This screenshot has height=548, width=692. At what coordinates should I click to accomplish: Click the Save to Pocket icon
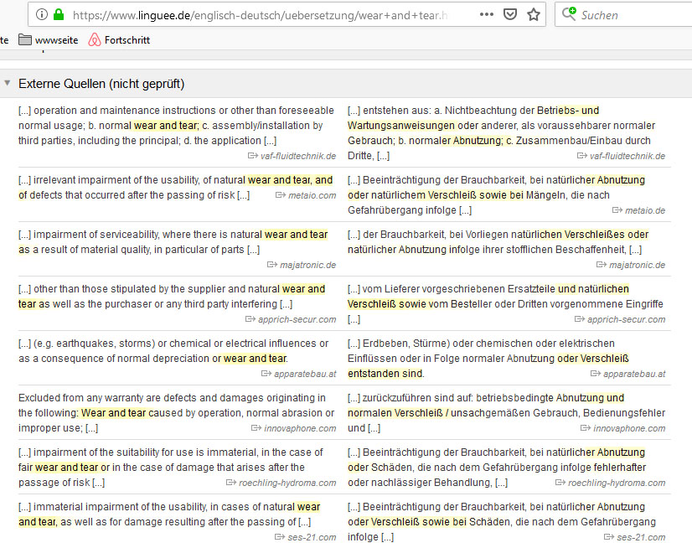click(510, 15)
